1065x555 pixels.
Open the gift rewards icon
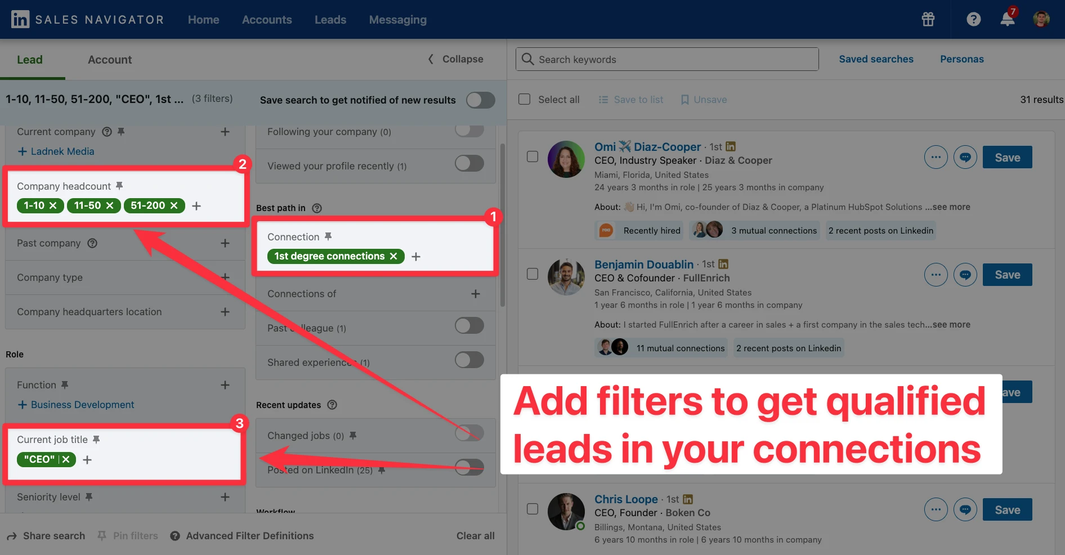coord(928,19)
